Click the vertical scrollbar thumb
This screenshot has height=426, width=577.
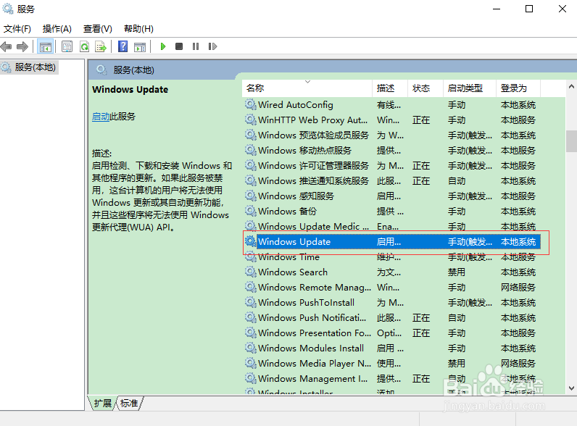(571, 141)
